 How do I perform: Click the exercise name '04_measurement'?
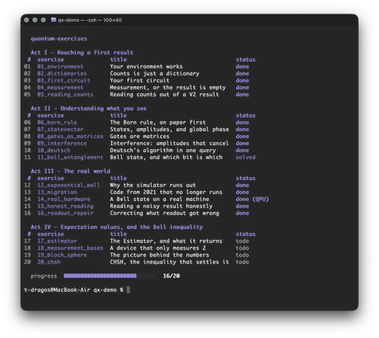60,88
